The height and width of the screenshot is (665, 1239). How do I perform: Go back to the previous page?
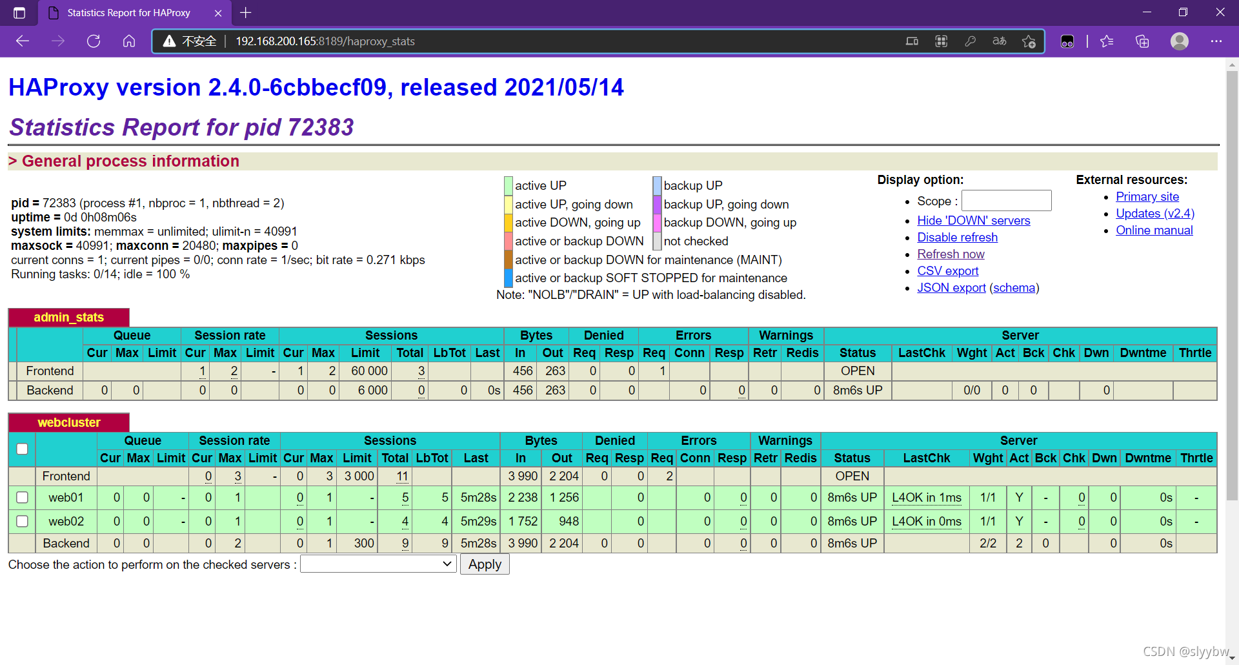point(23,41)
